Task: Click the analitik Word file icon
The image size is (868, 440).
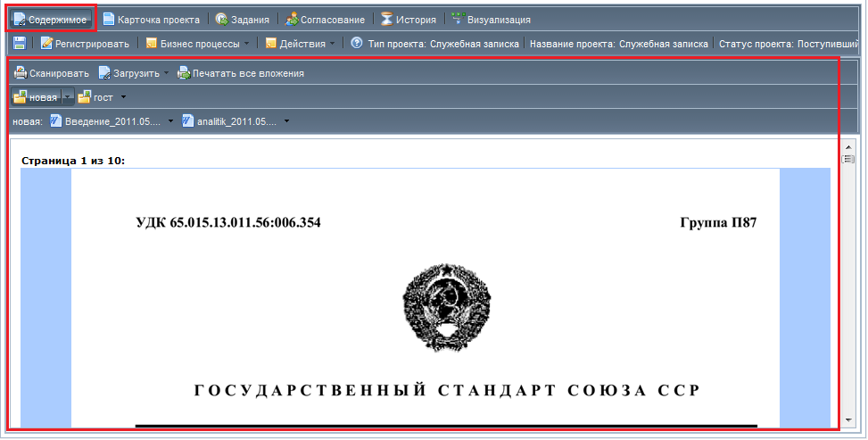Action: click(x=188, y=120)
